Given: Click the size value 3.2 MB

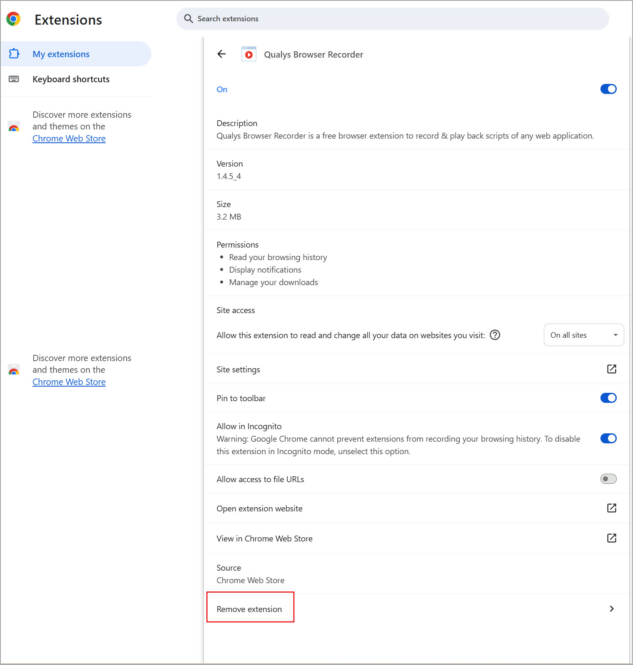Looking at the screenshot, I should (229, 217).
